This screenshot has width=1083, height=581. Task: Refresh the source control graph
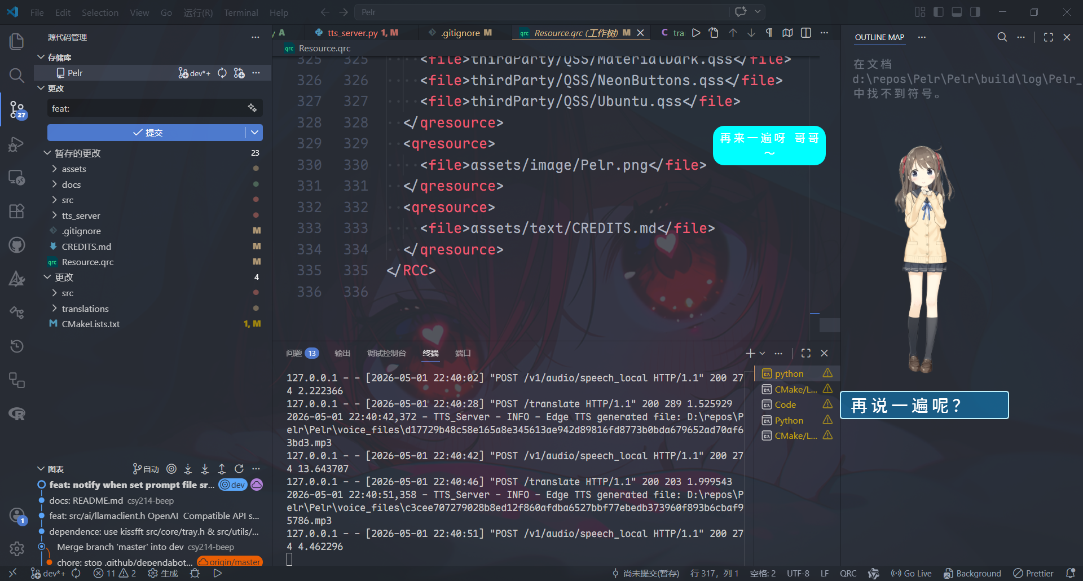pyautogui.click(x=239, y=469)
